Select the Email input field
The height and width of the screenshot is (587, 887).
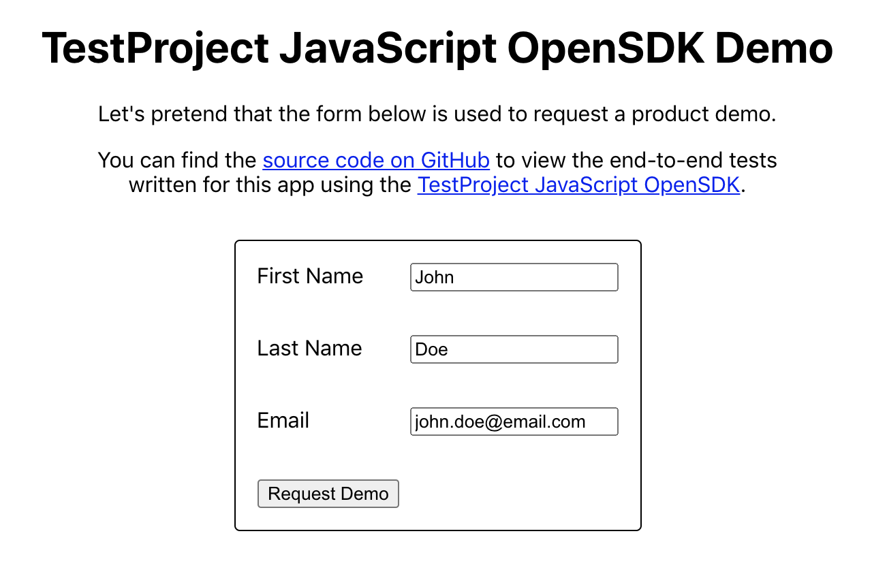click(x=514, y=422)
